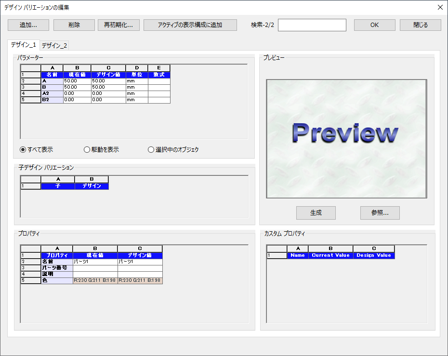Open the 再初期化... dialog button
This screenshot has height=356, width=448.
pyautogui.click(x=119, y=25)
